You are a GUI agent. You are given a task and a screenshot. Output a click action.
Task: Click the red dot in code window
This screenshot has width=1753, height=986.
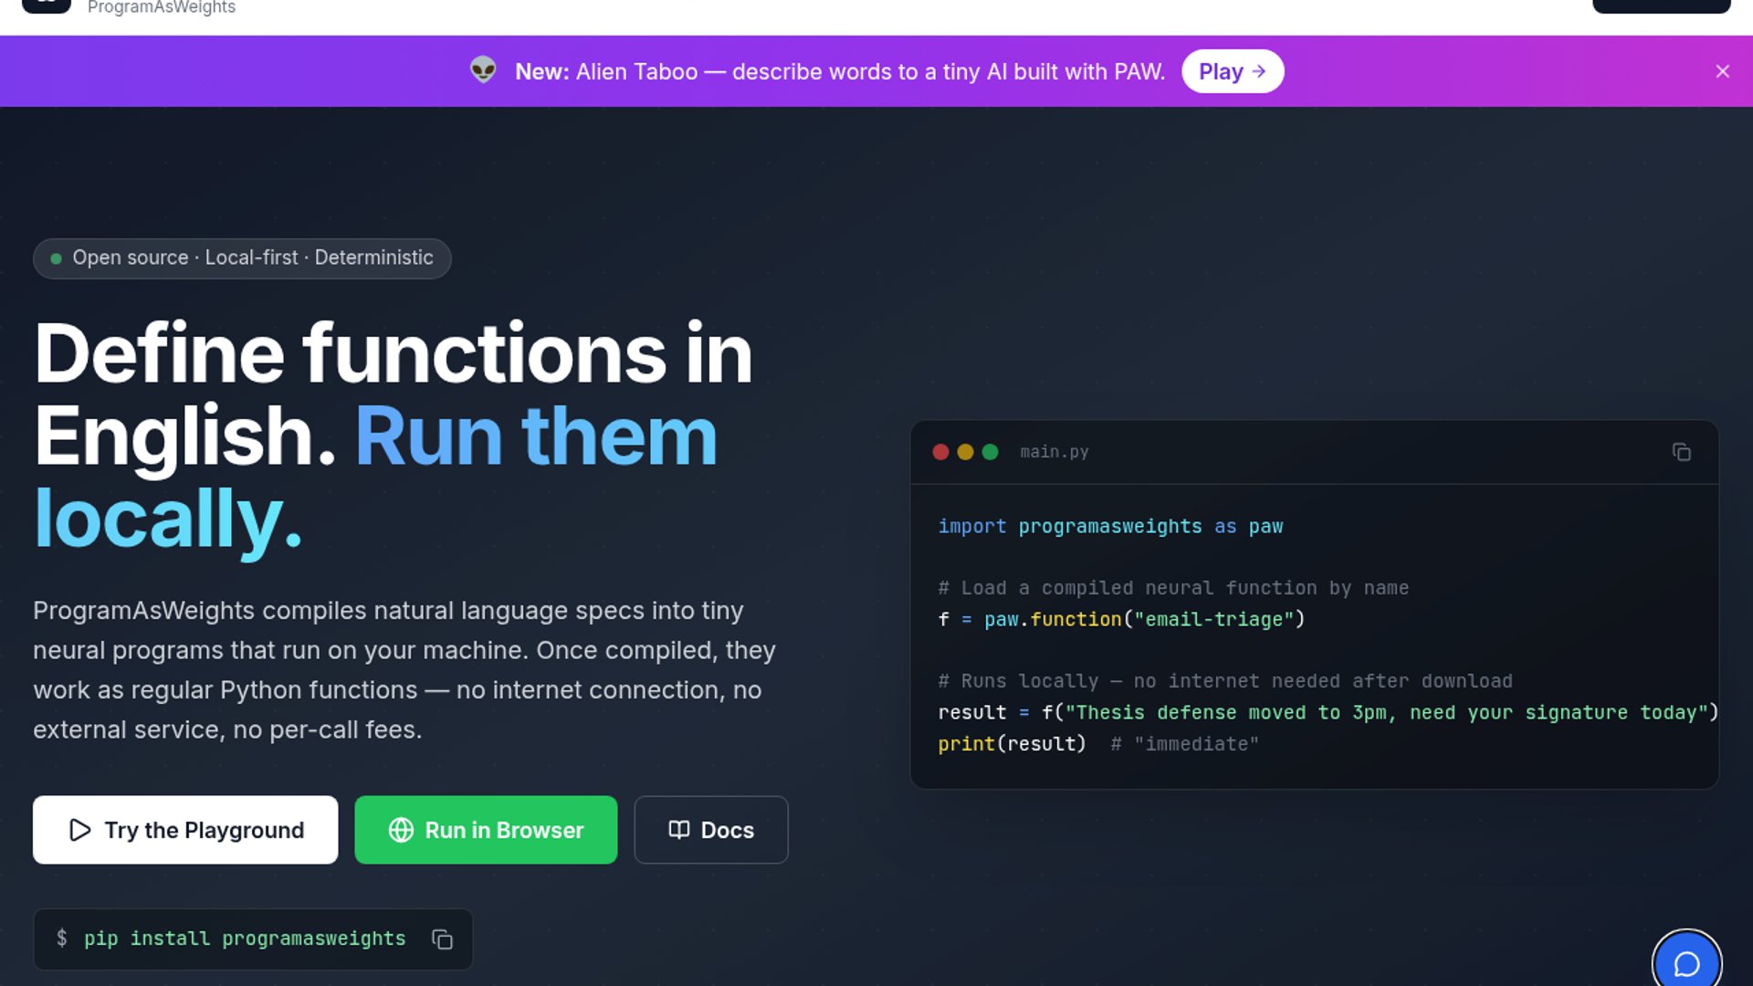coord(940,452)
